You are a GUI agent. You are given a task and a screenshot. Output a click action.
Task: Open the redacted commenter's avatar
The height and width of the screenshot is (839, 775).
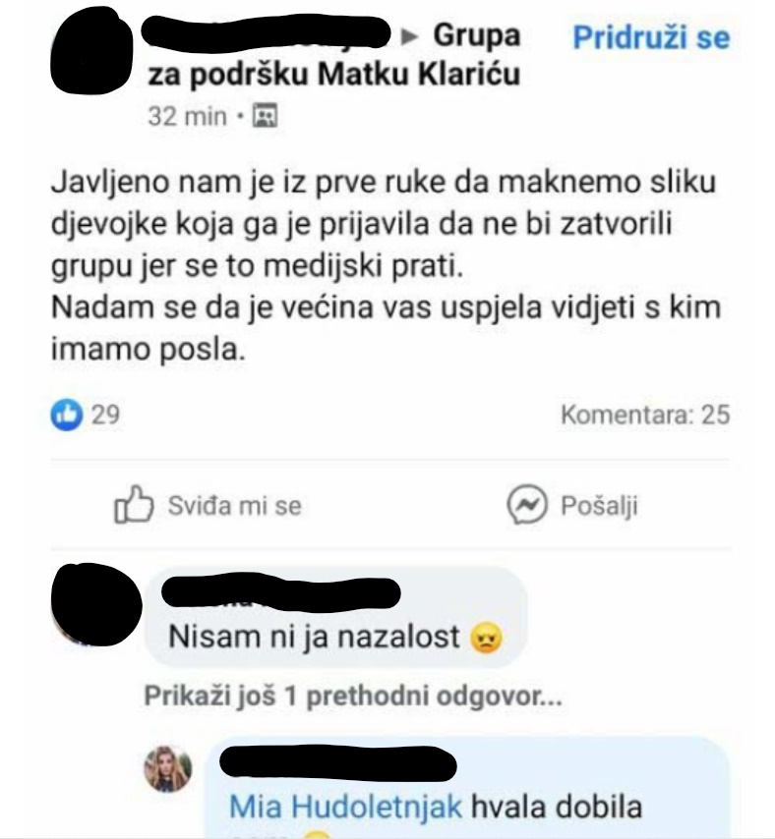[x=96, y=604]
